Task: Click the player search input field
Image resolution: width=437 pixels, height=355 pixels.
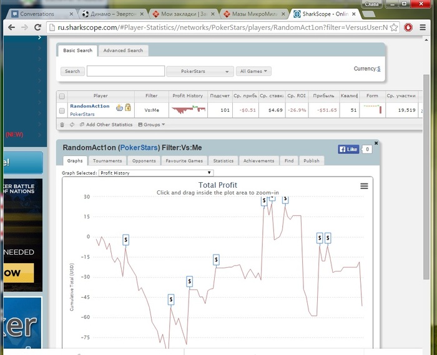Action: 125,71
